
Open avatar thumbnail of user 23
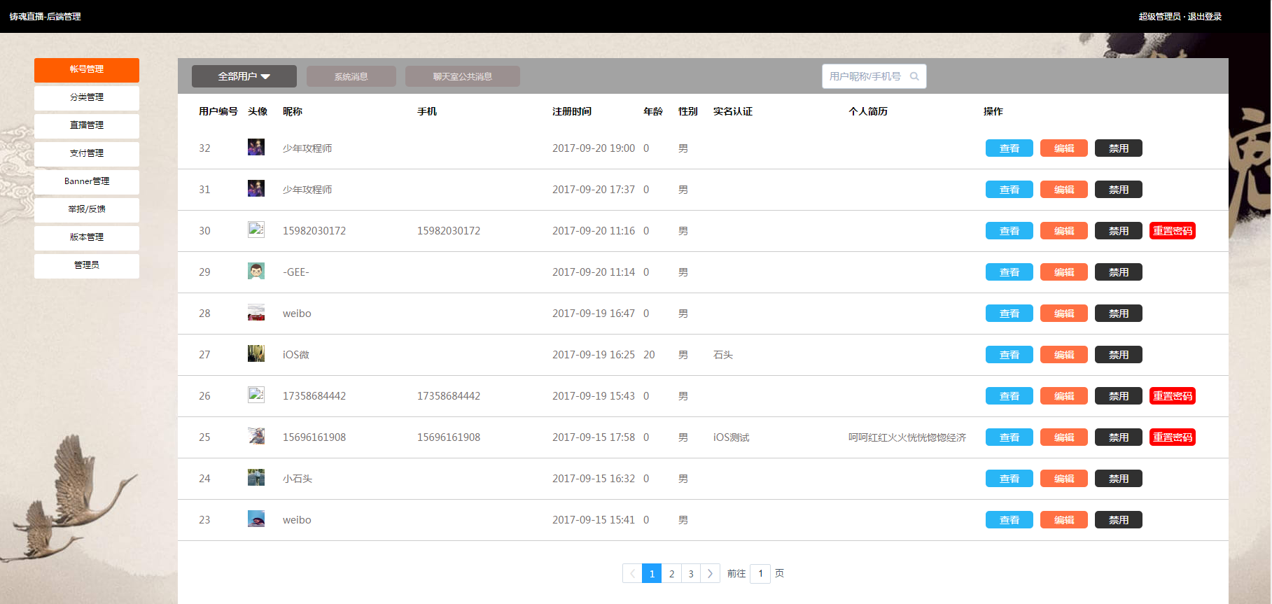(x=256, y=519)
